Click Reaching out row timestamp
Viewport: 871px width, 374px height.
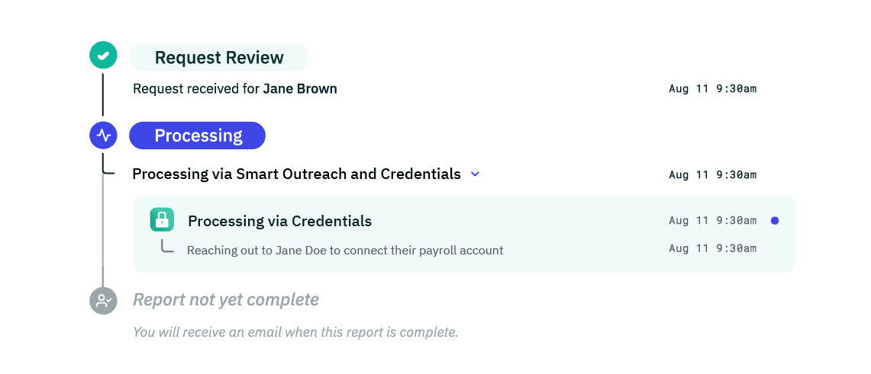tap(713, 248)
